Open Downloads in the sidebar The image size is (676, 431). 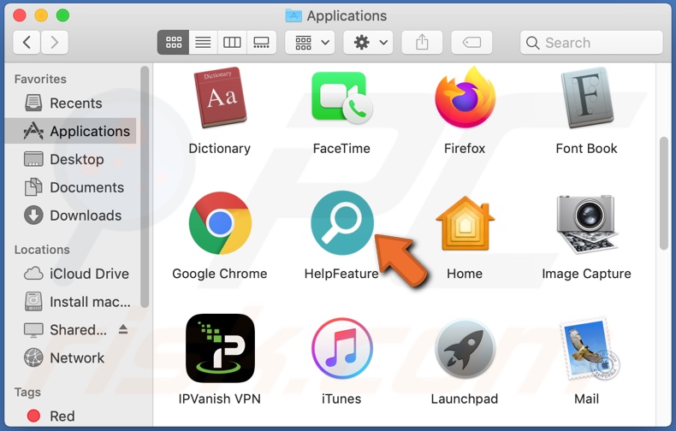[x=71, y=215]
